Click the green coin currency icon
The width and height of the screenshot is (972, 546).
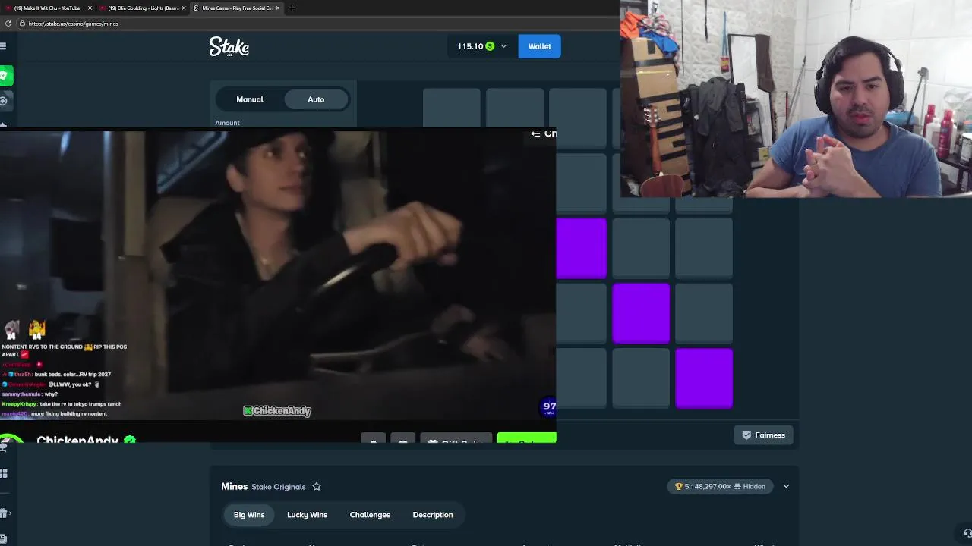(490, 46)
